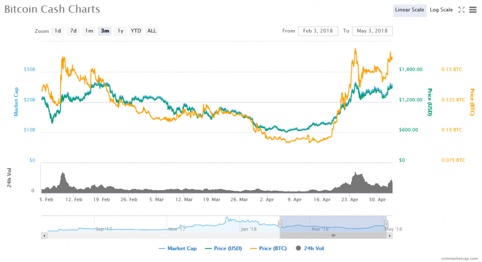The width and height of the screenshot is (482, 262).
Task: Set zoom range to 7d
Action: coord(73,31)
